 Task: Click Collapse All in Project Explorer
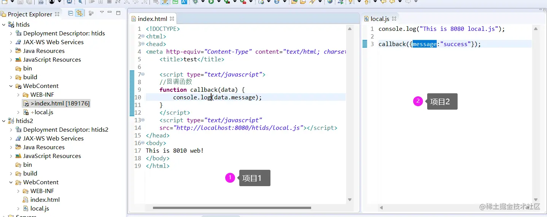click(x=70, y=13)
